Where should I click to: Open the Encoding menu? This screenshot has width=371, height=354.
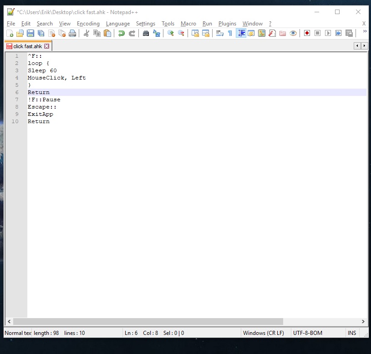pos(88,24)
